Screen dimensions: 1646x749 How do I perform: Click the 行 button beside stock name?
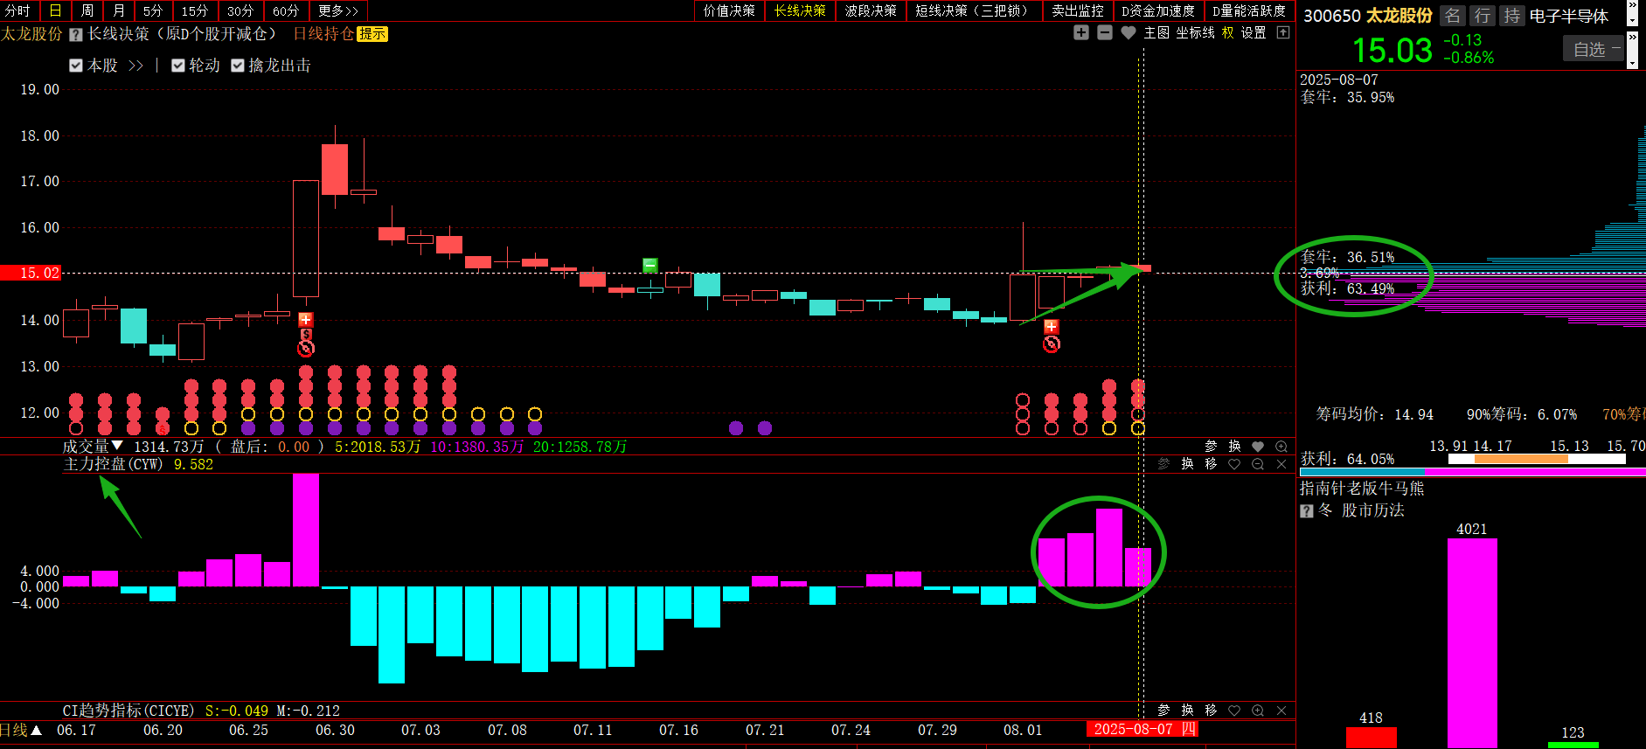[x=1483, y=16]
